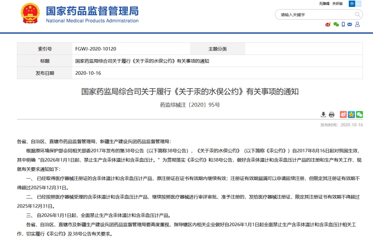Turn on the 关怀版 care version
Image resolution: width=373 pixels, height=240 pixels.
click(x=337, y=3)
